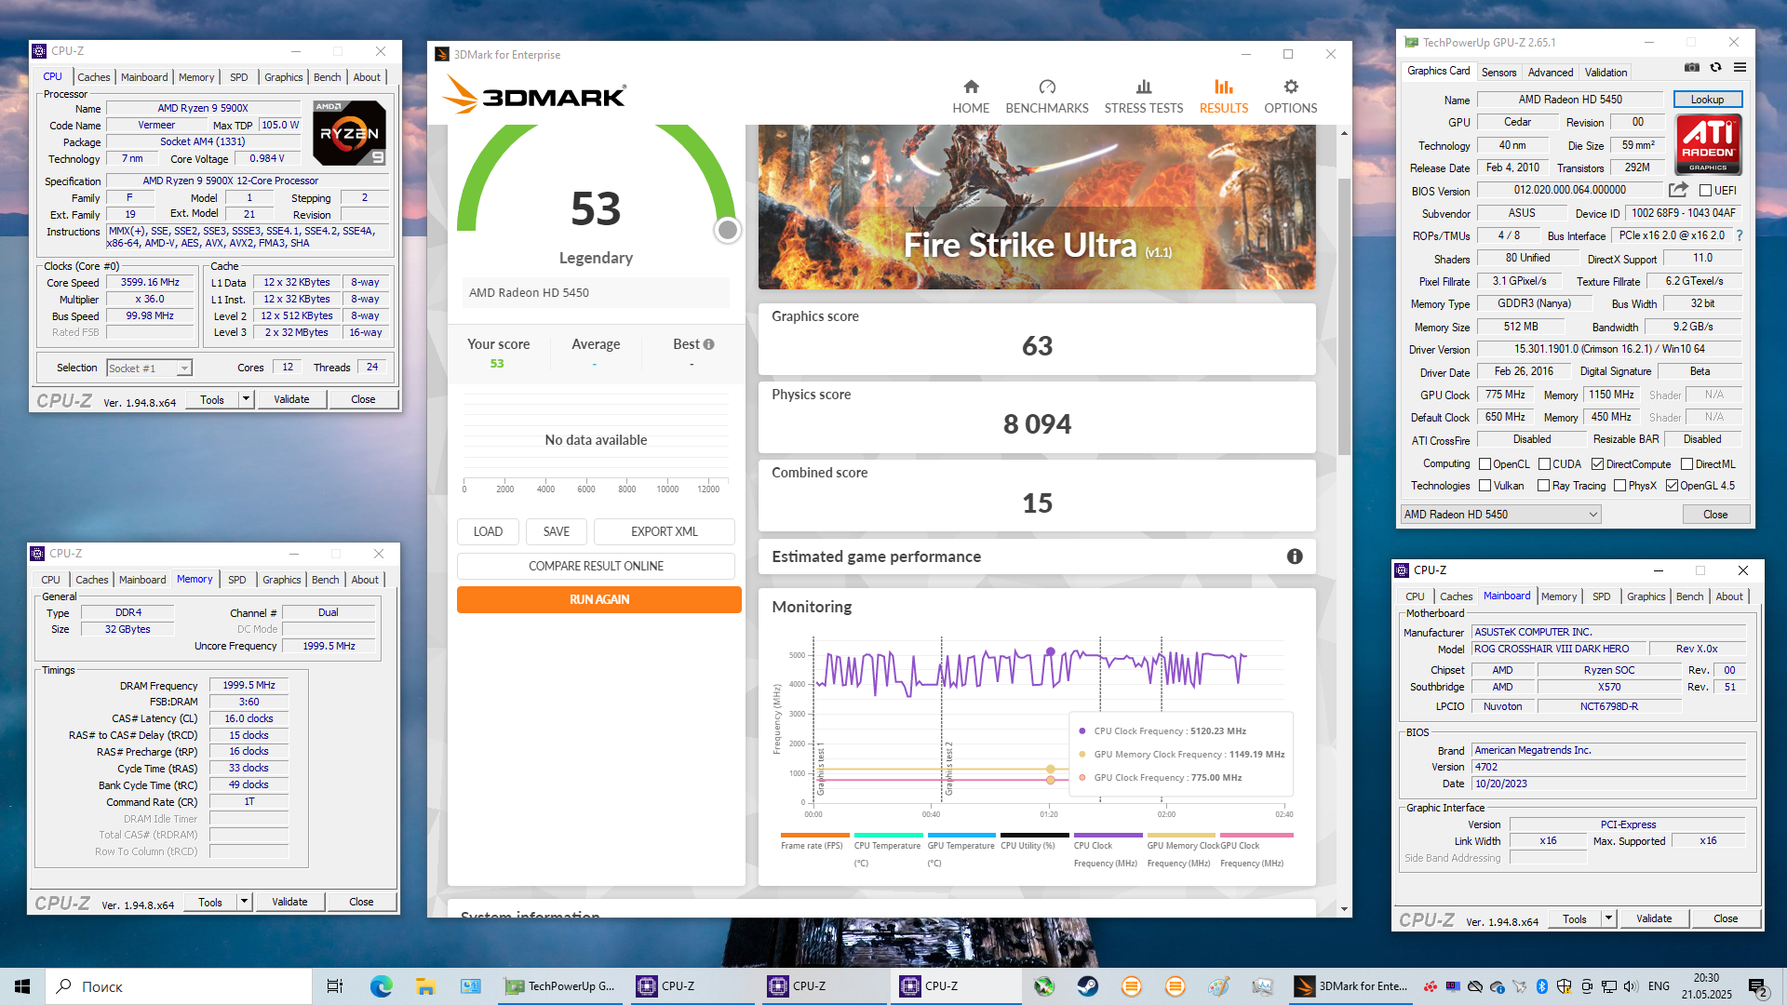This screenshot has height=1005, width=1787.
Task: Open the GPU-Z hamburger menu icon
Action: tap(1740, 67)
